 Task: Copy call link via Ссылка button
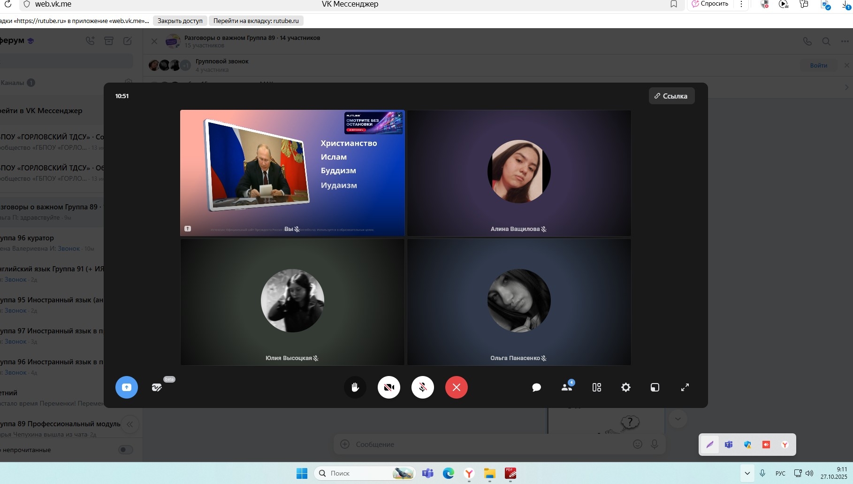pos(671,96)
